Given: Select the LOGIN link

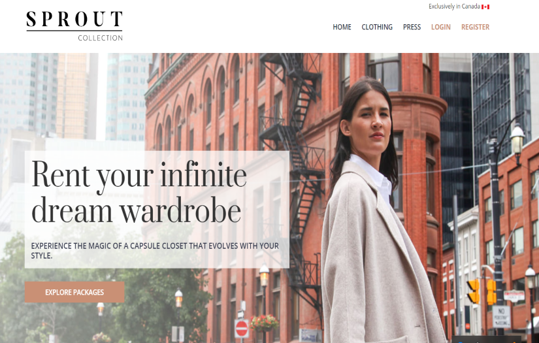Looking at the screenshot, I should 441,27.
